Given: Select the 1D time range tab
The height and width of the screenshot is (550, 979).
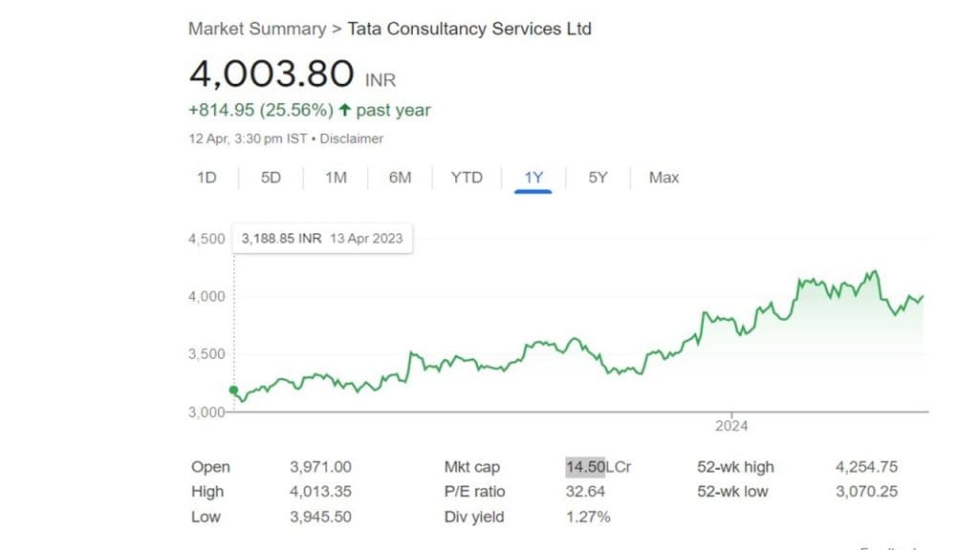Looking at the screenshot, I should click(x=207, y=178).
